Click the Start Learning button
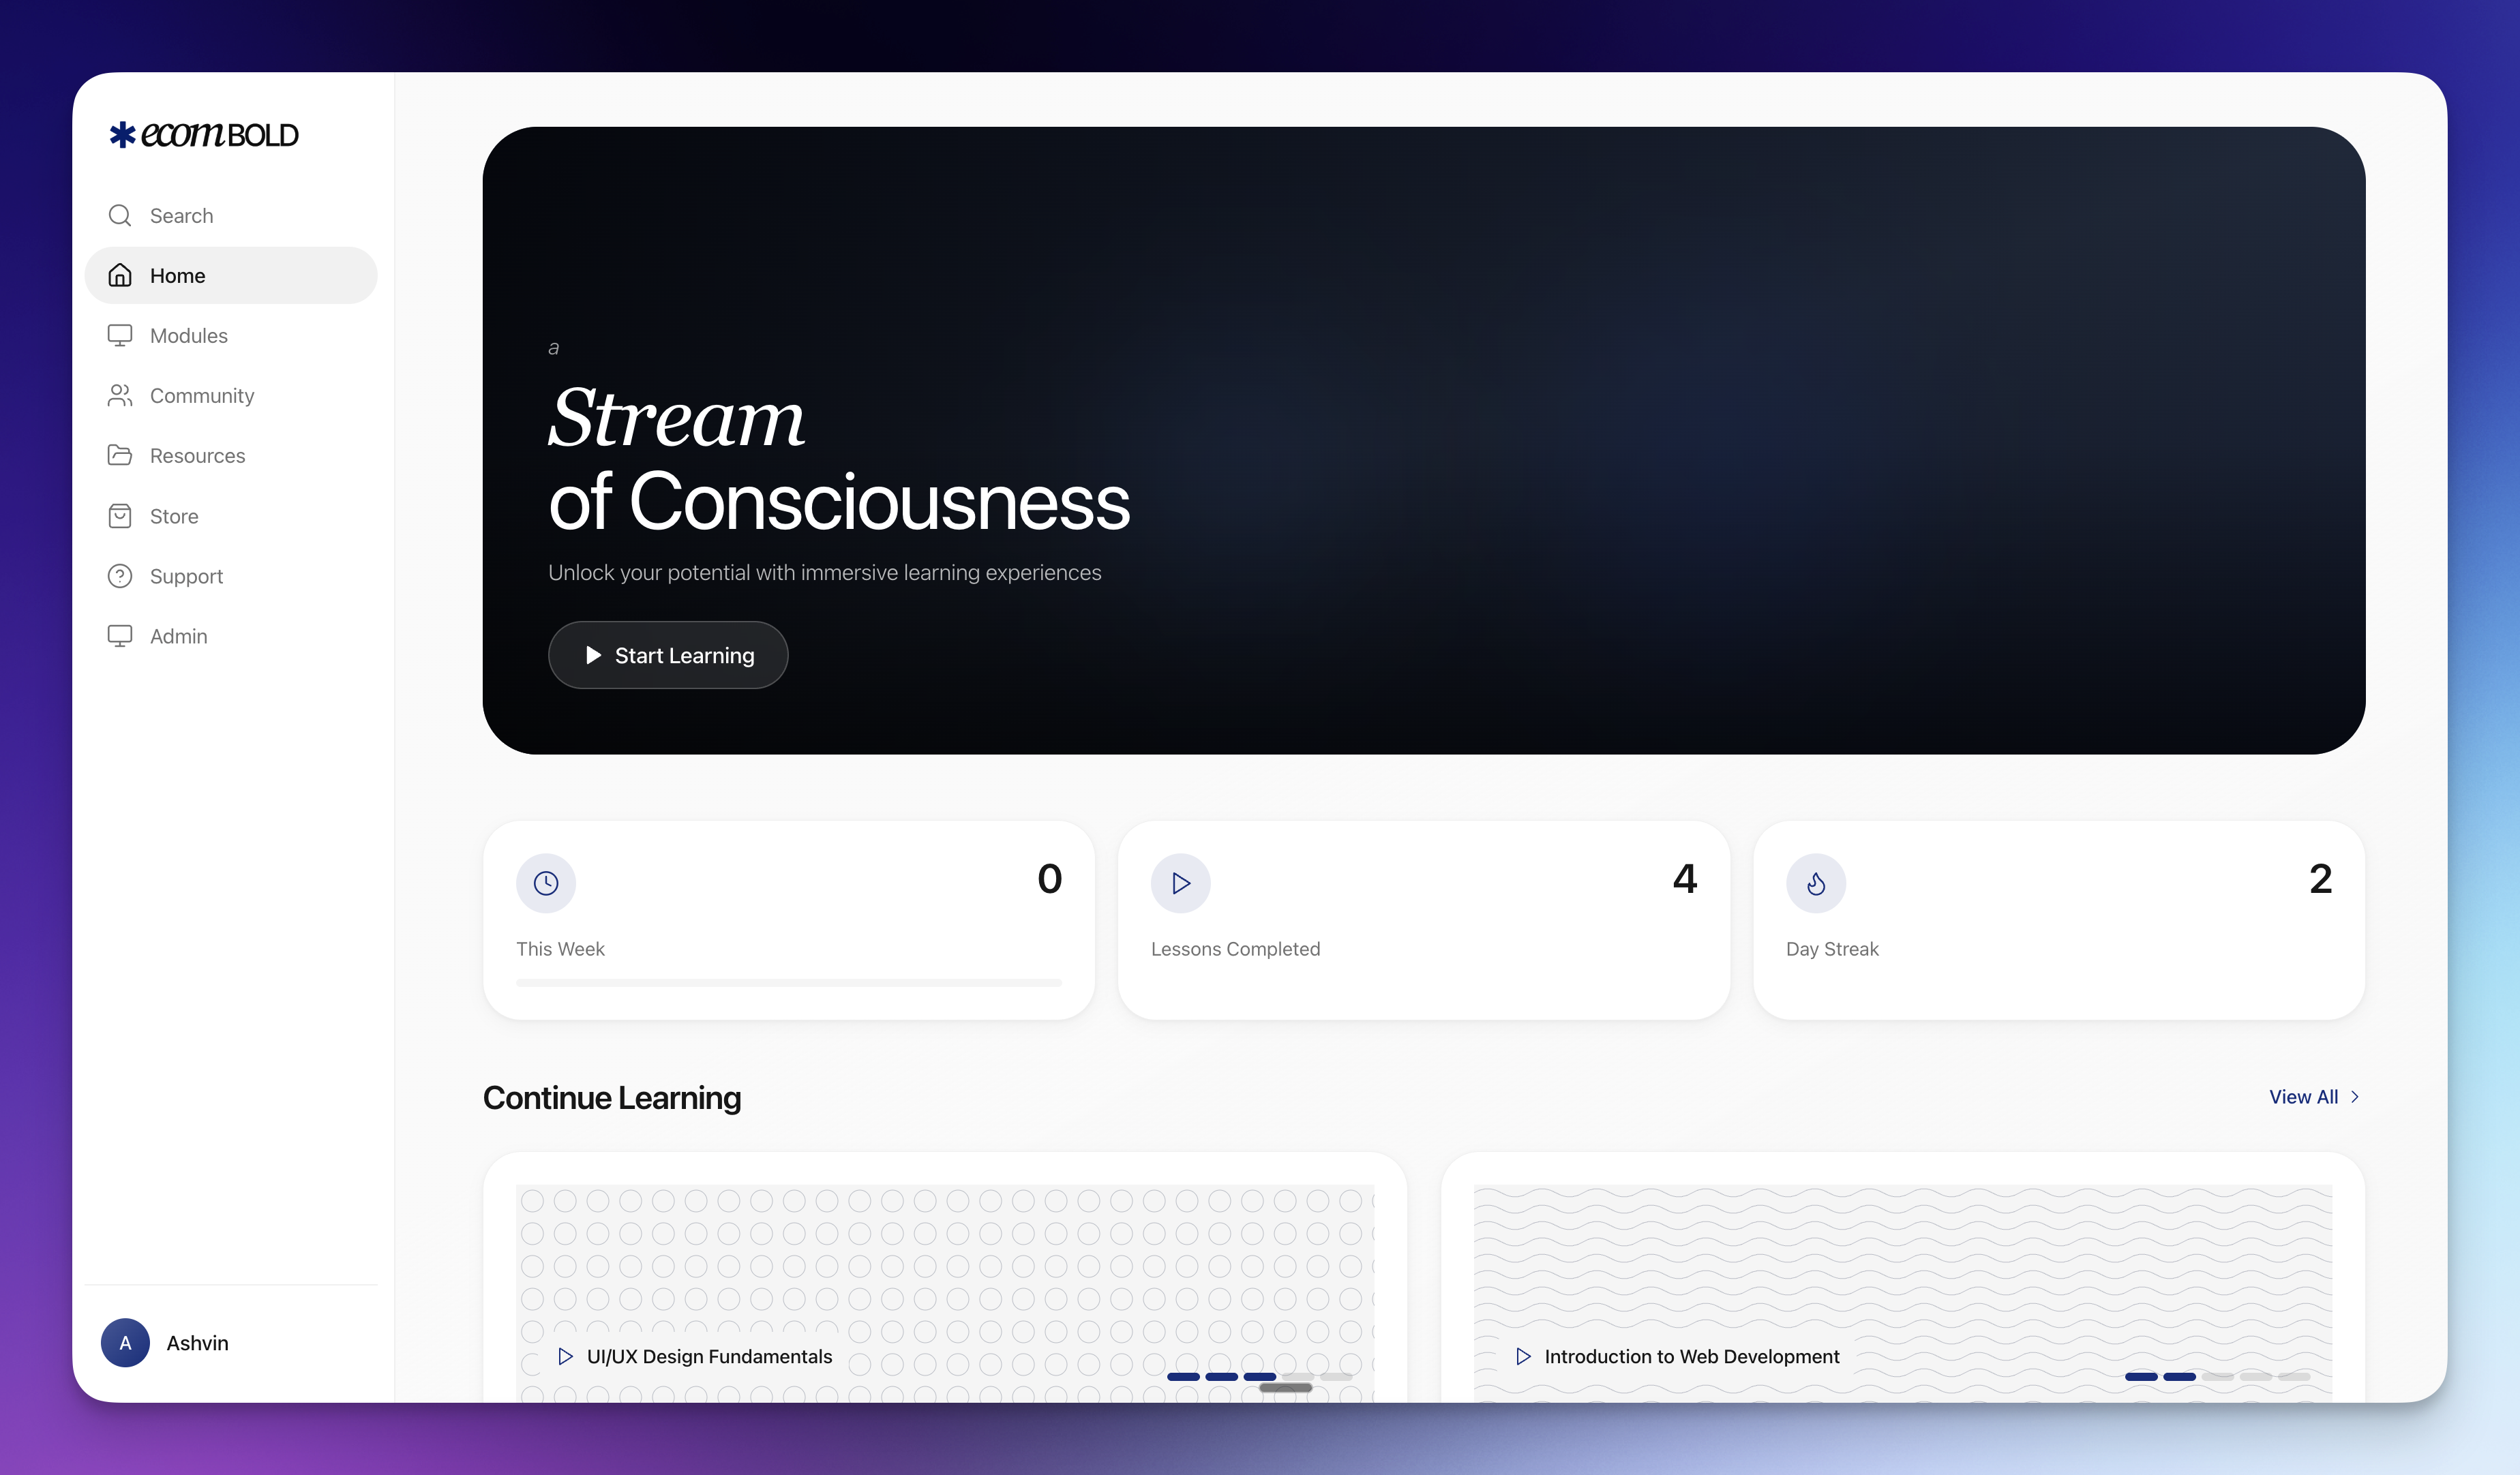The width and height of the screenshot is (2520, 1475). click(x=668, y=655)
